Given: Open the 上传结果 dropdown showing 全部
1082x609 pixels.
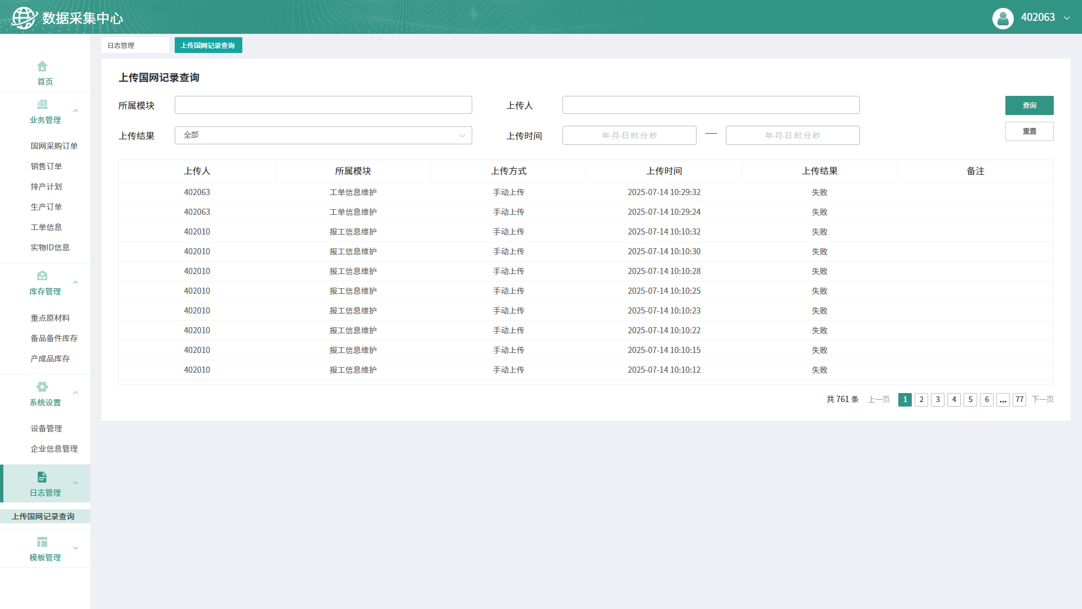Looking at the screenshot, I should (323, 135).
